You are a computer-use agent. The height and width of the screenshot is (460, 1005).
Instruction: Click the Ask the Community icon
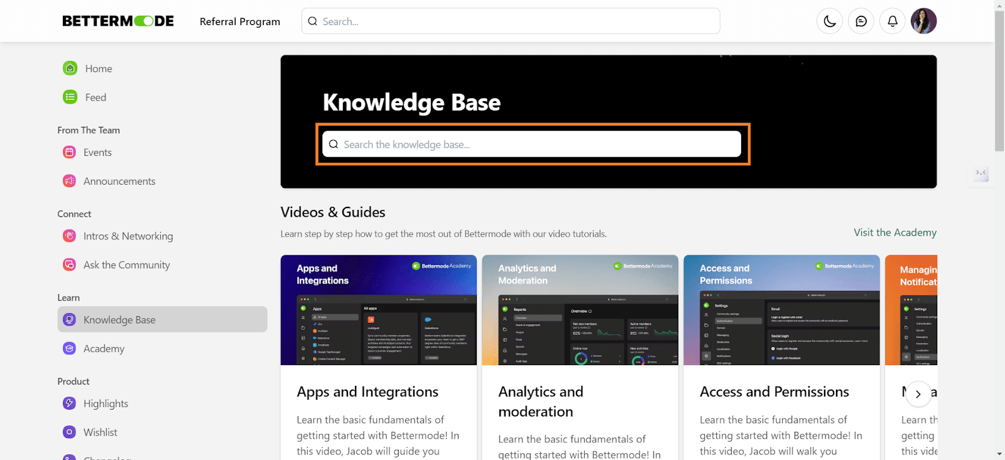pos(70,265)
